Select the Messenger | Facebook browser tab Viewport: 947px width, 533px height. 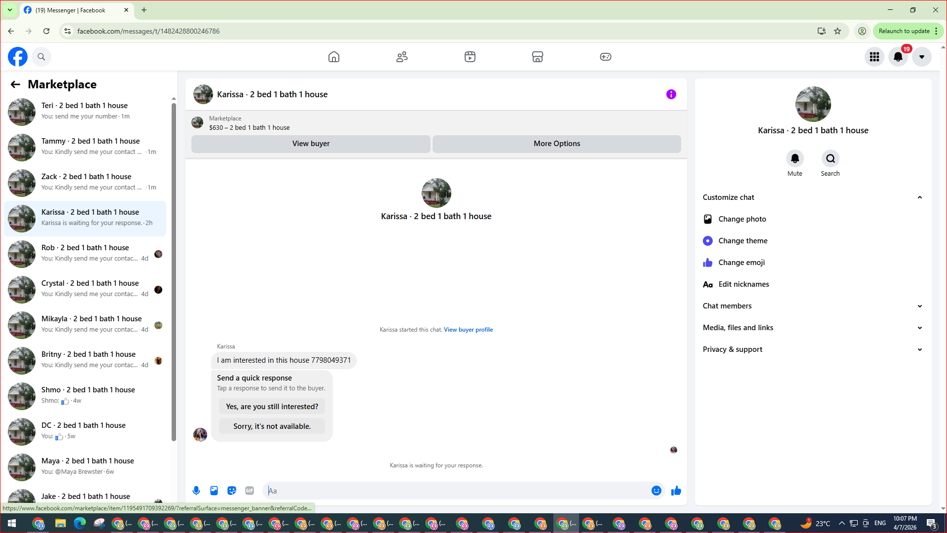(76, 10)
